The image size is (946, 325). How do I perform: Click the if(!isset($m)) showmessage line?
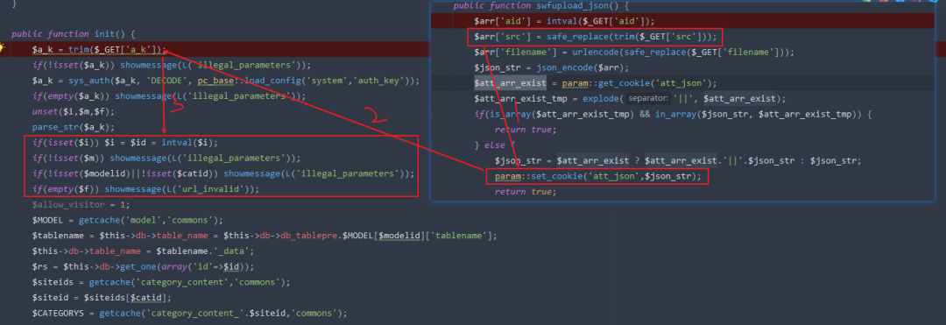click(166, 159)
